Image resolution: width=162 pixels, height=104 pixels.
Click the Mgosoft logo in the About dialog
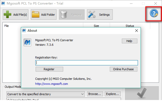(x=27, y=42)
